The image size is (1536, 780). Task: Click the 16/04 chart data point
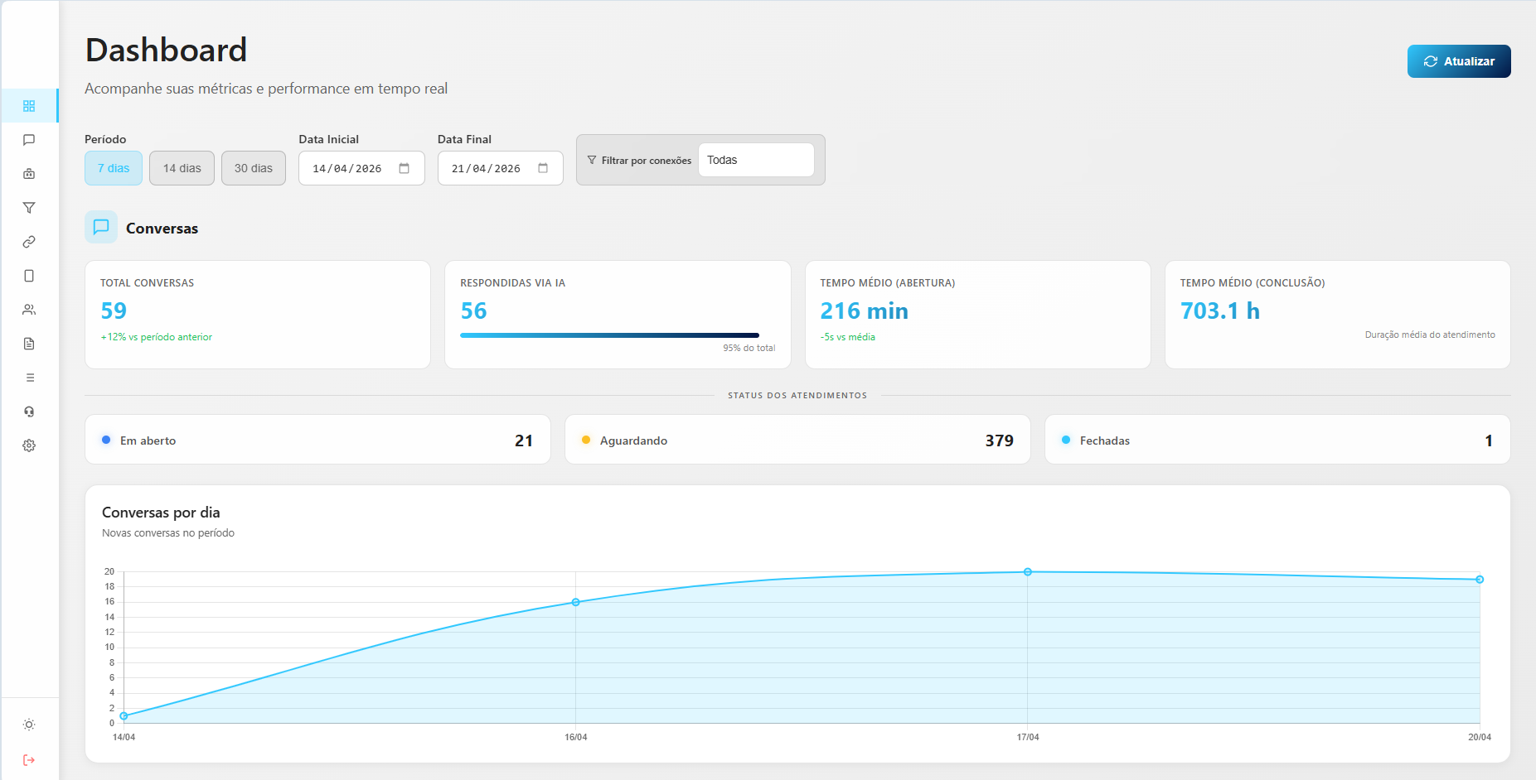pos(576,602)
